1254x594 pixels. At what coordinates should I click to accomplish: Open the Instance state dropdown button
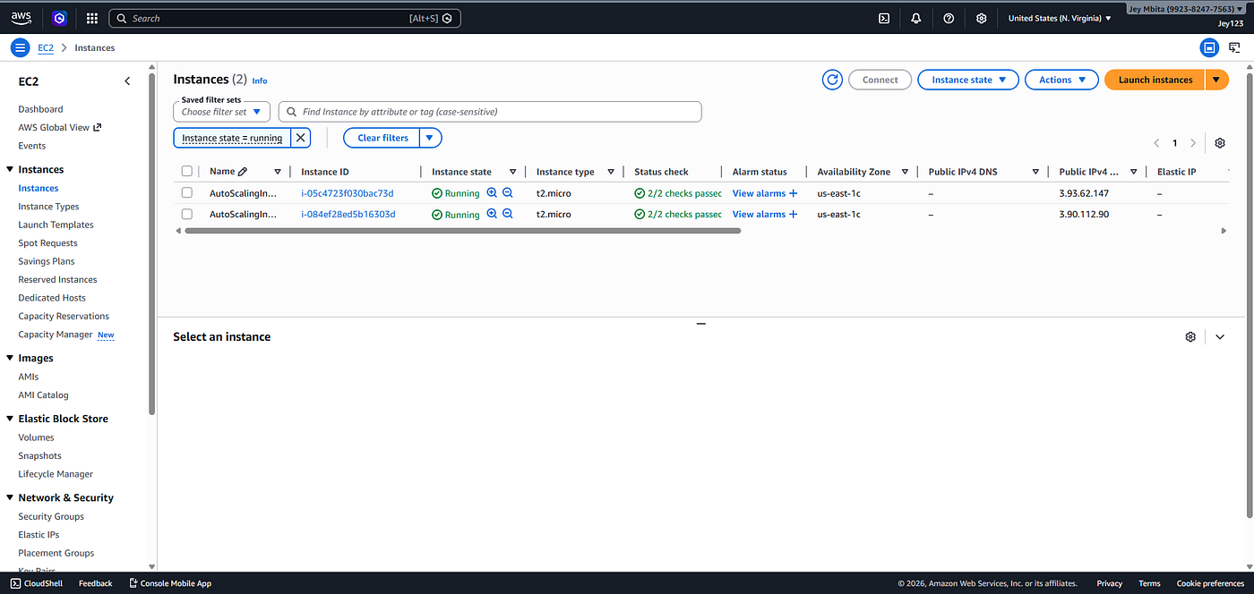pyautogui.click(x=968, y=80)
